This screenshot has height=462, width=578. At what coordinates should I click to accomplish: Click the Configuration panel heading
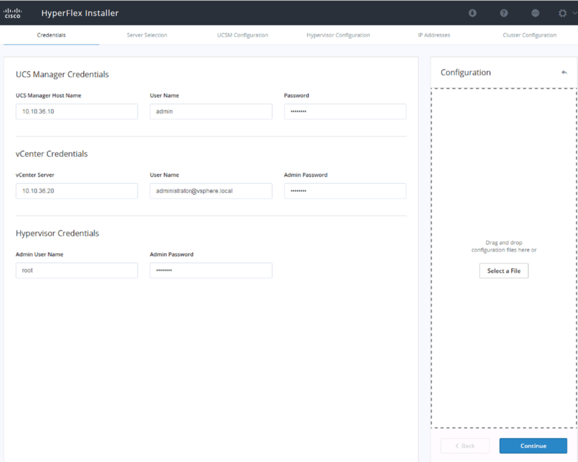466,72
